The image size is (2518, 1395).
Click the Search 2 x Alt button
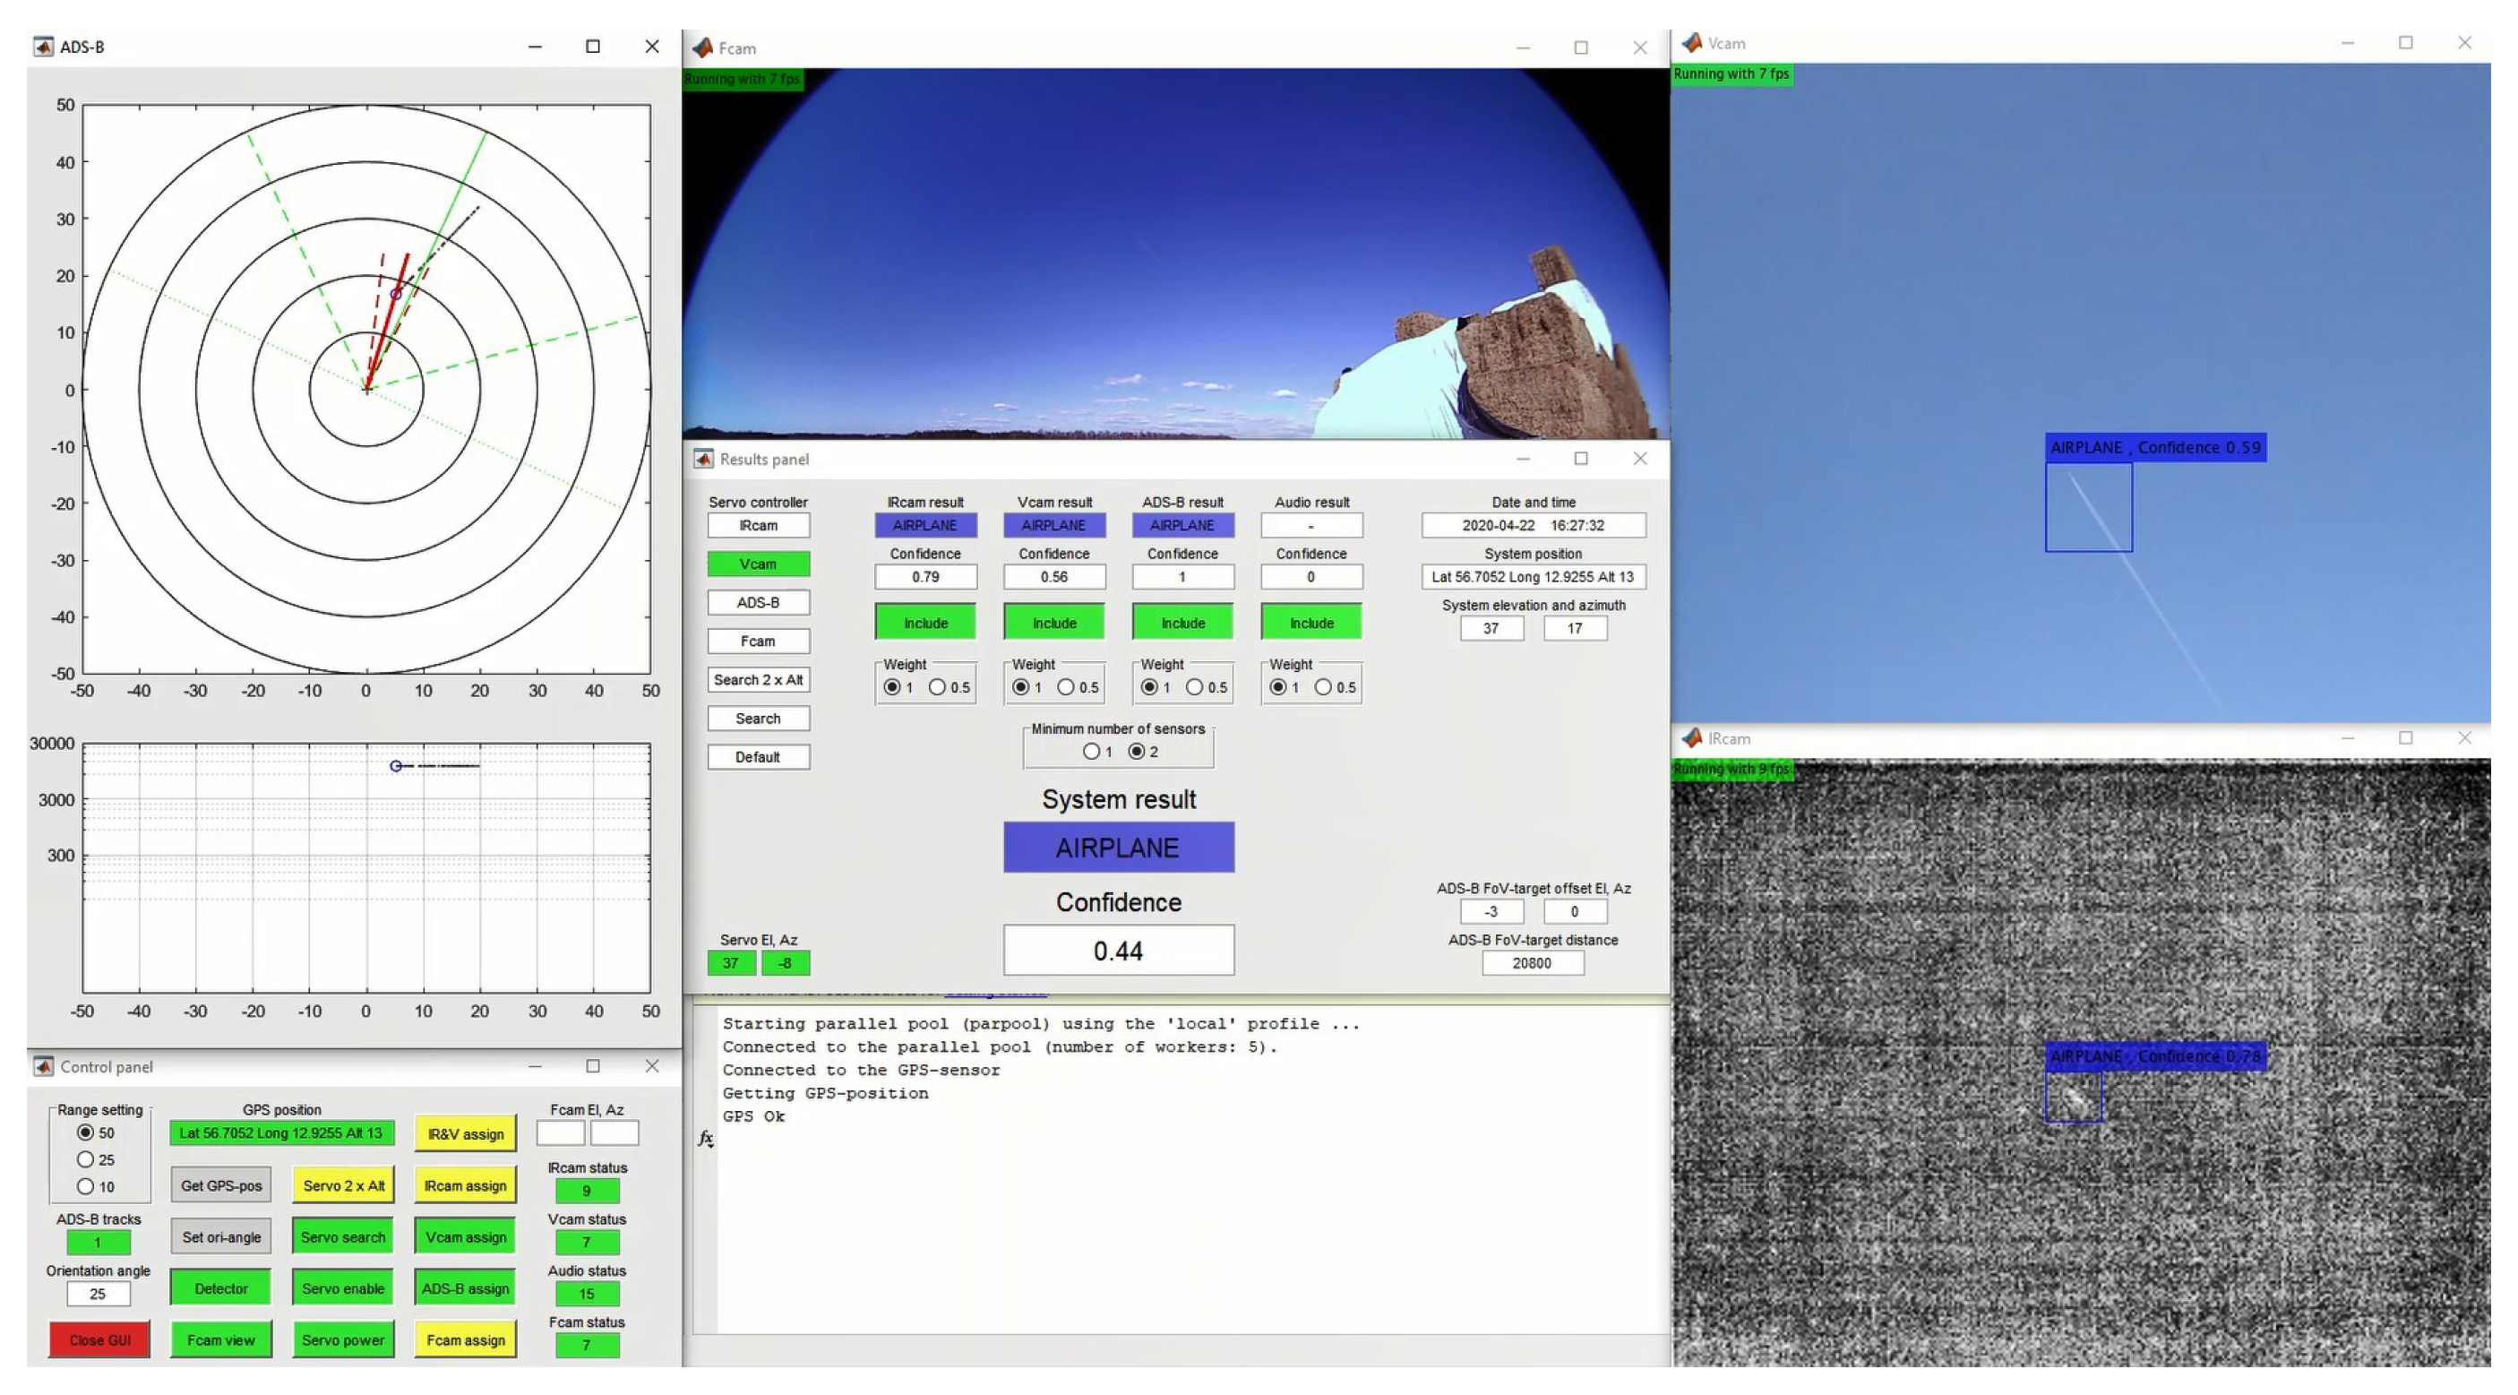(x=758, y=679)
